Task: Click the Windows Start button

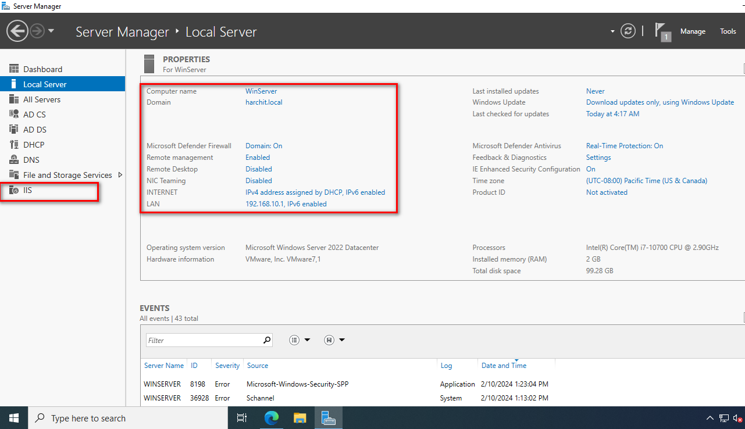Action: (x=14, y=417)
